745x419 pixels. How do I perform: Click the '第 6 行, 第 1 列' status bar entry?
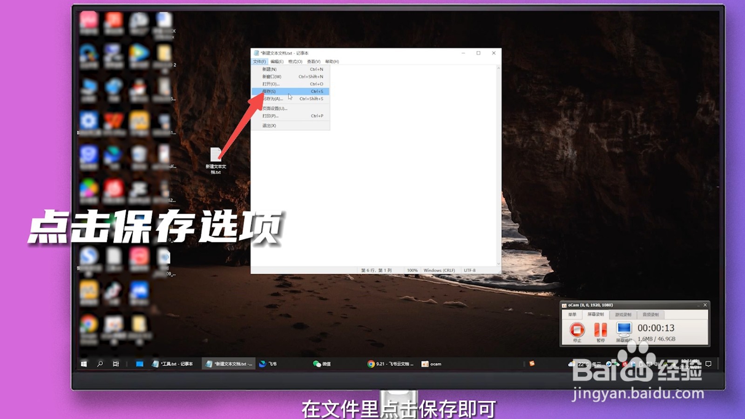tap(376, 270)
